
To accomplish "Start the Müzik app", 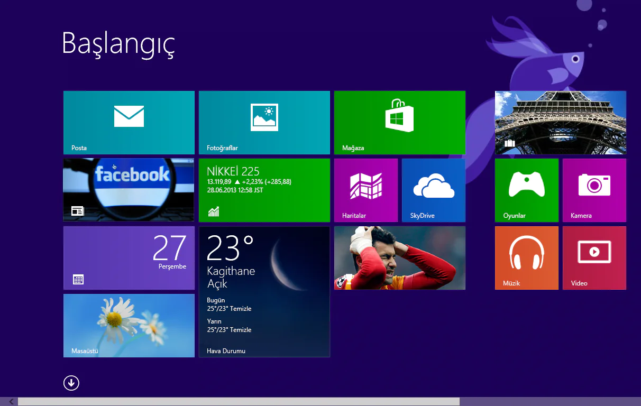I will [x=526, y=257].
